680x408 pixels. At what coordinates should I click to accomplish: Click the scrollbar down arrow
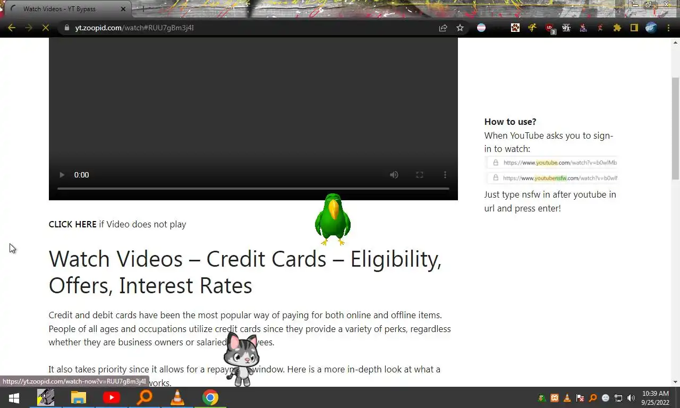click(676, 382)
